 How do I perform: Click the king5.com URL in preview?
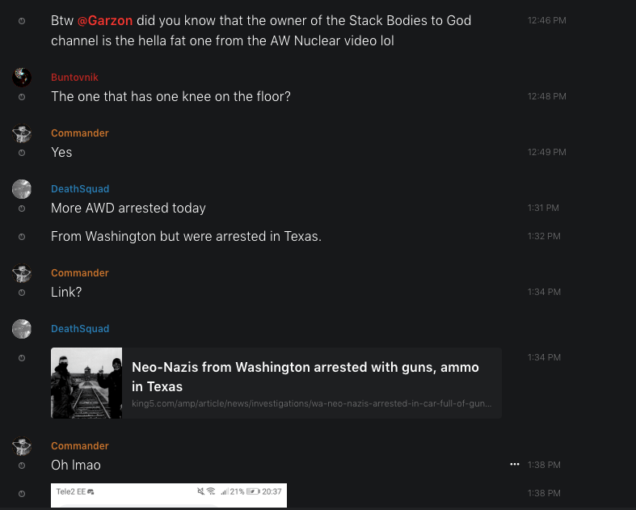(311, 403)
